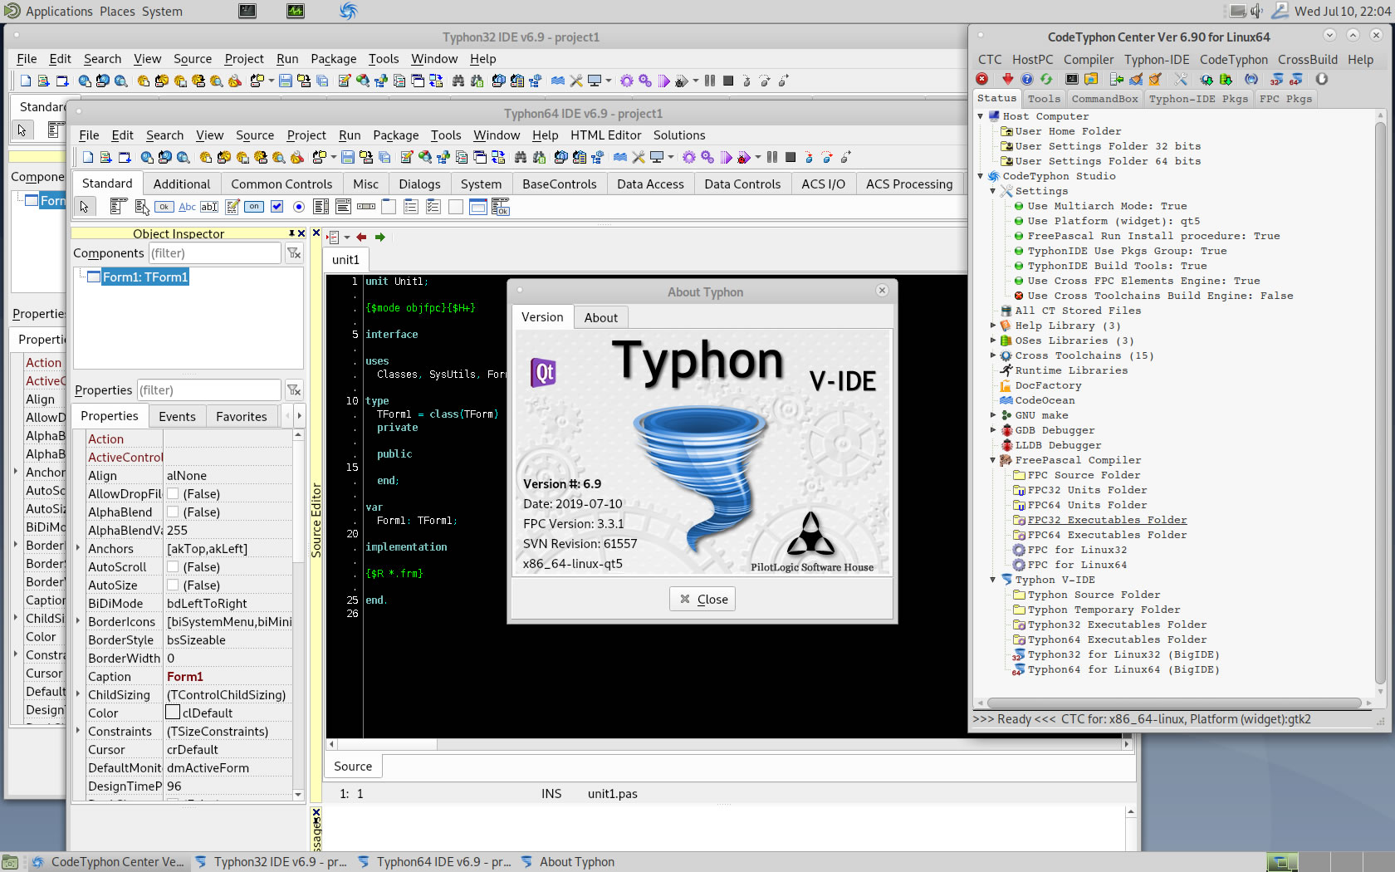The image size is (1395, 872).
Task: Select TButton component in Standard palette
Action: pos(164,207)
